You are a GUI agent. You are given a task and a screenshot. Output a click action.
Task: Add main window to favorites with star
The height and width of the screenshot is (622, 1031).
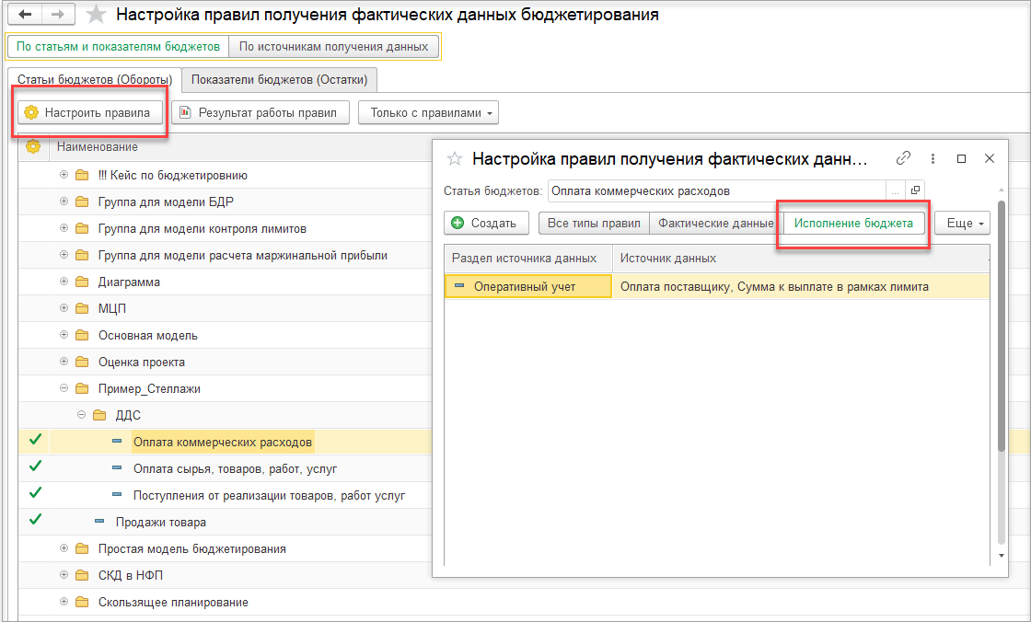click(95, 15)
